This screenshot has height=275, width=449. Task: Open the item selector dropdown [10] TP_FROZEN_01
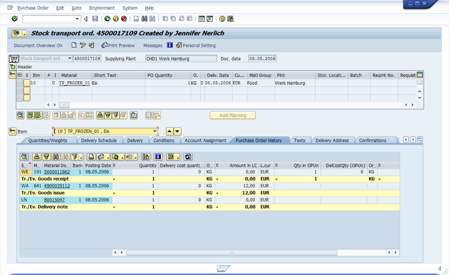(x=154, y=131)
